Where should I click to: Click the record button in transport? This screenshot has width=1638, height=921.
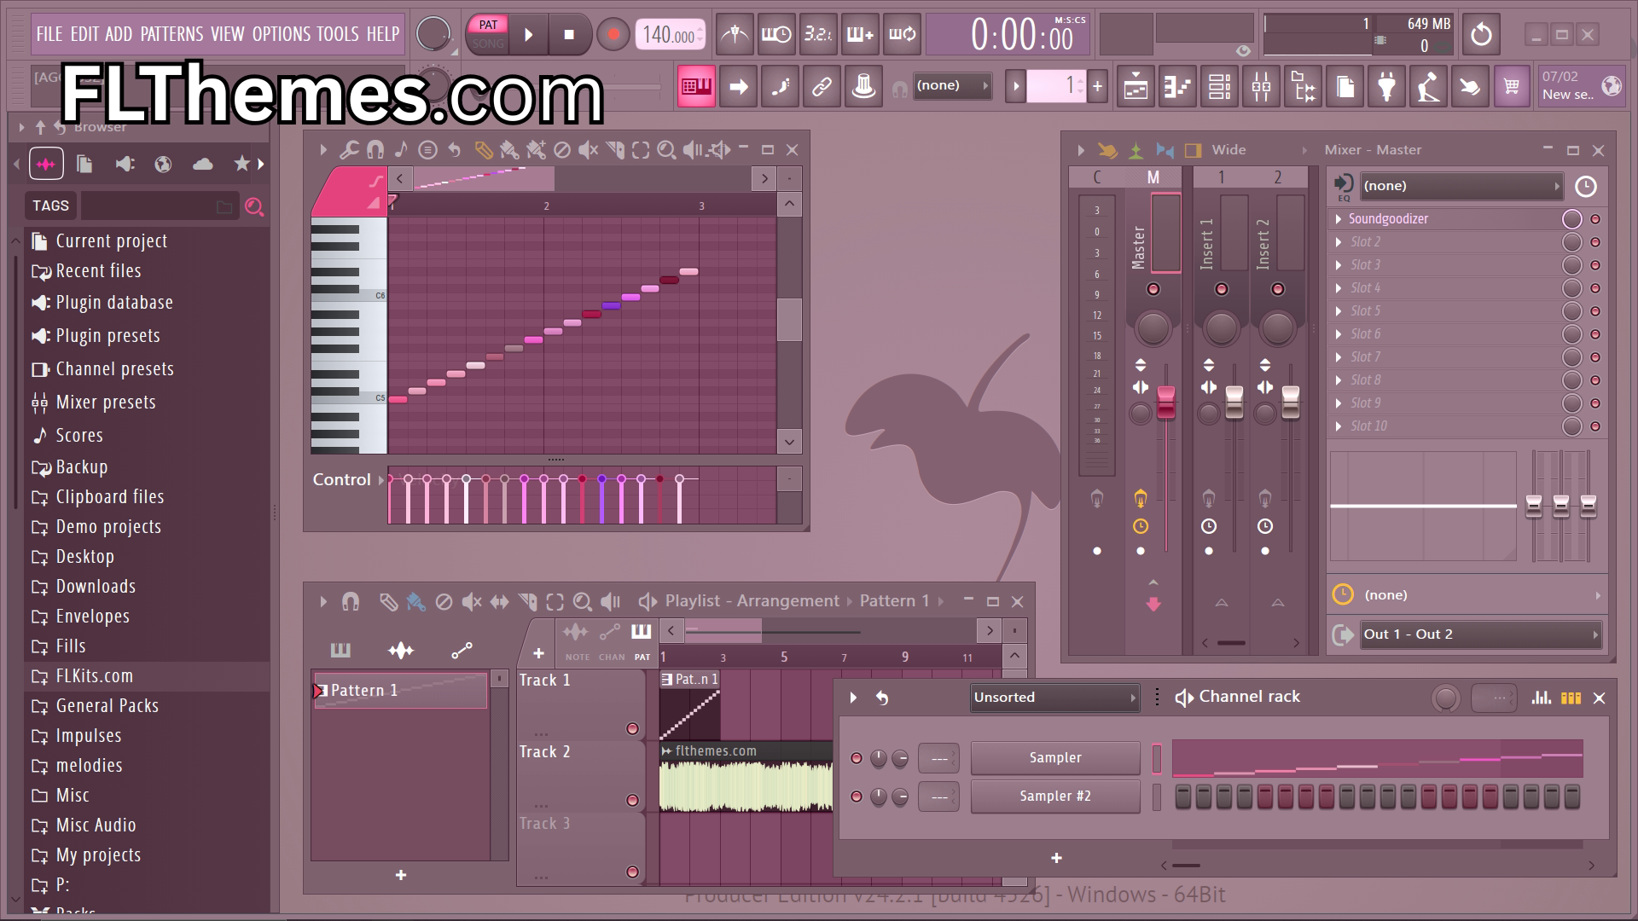pyautogui.click(x=613, y=35)
